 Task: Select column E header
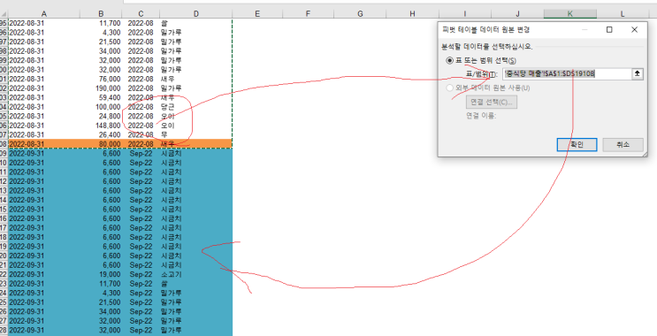pos(257,14)
